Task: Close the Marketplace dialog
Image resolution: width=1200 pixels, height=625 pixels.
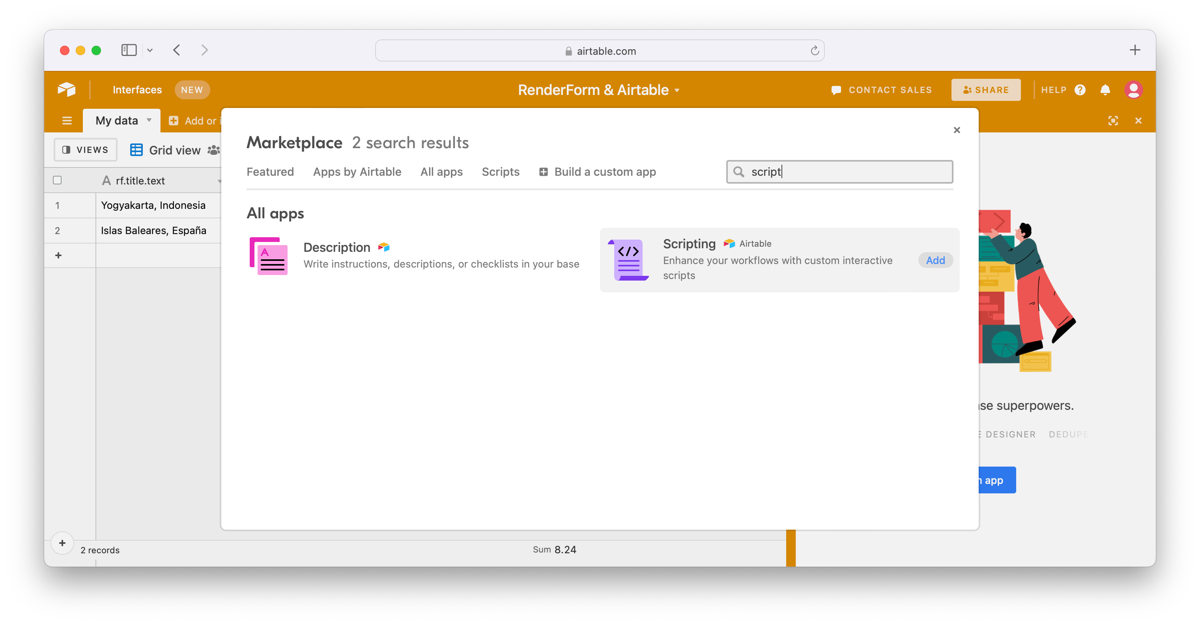Action: coord(956,130)
